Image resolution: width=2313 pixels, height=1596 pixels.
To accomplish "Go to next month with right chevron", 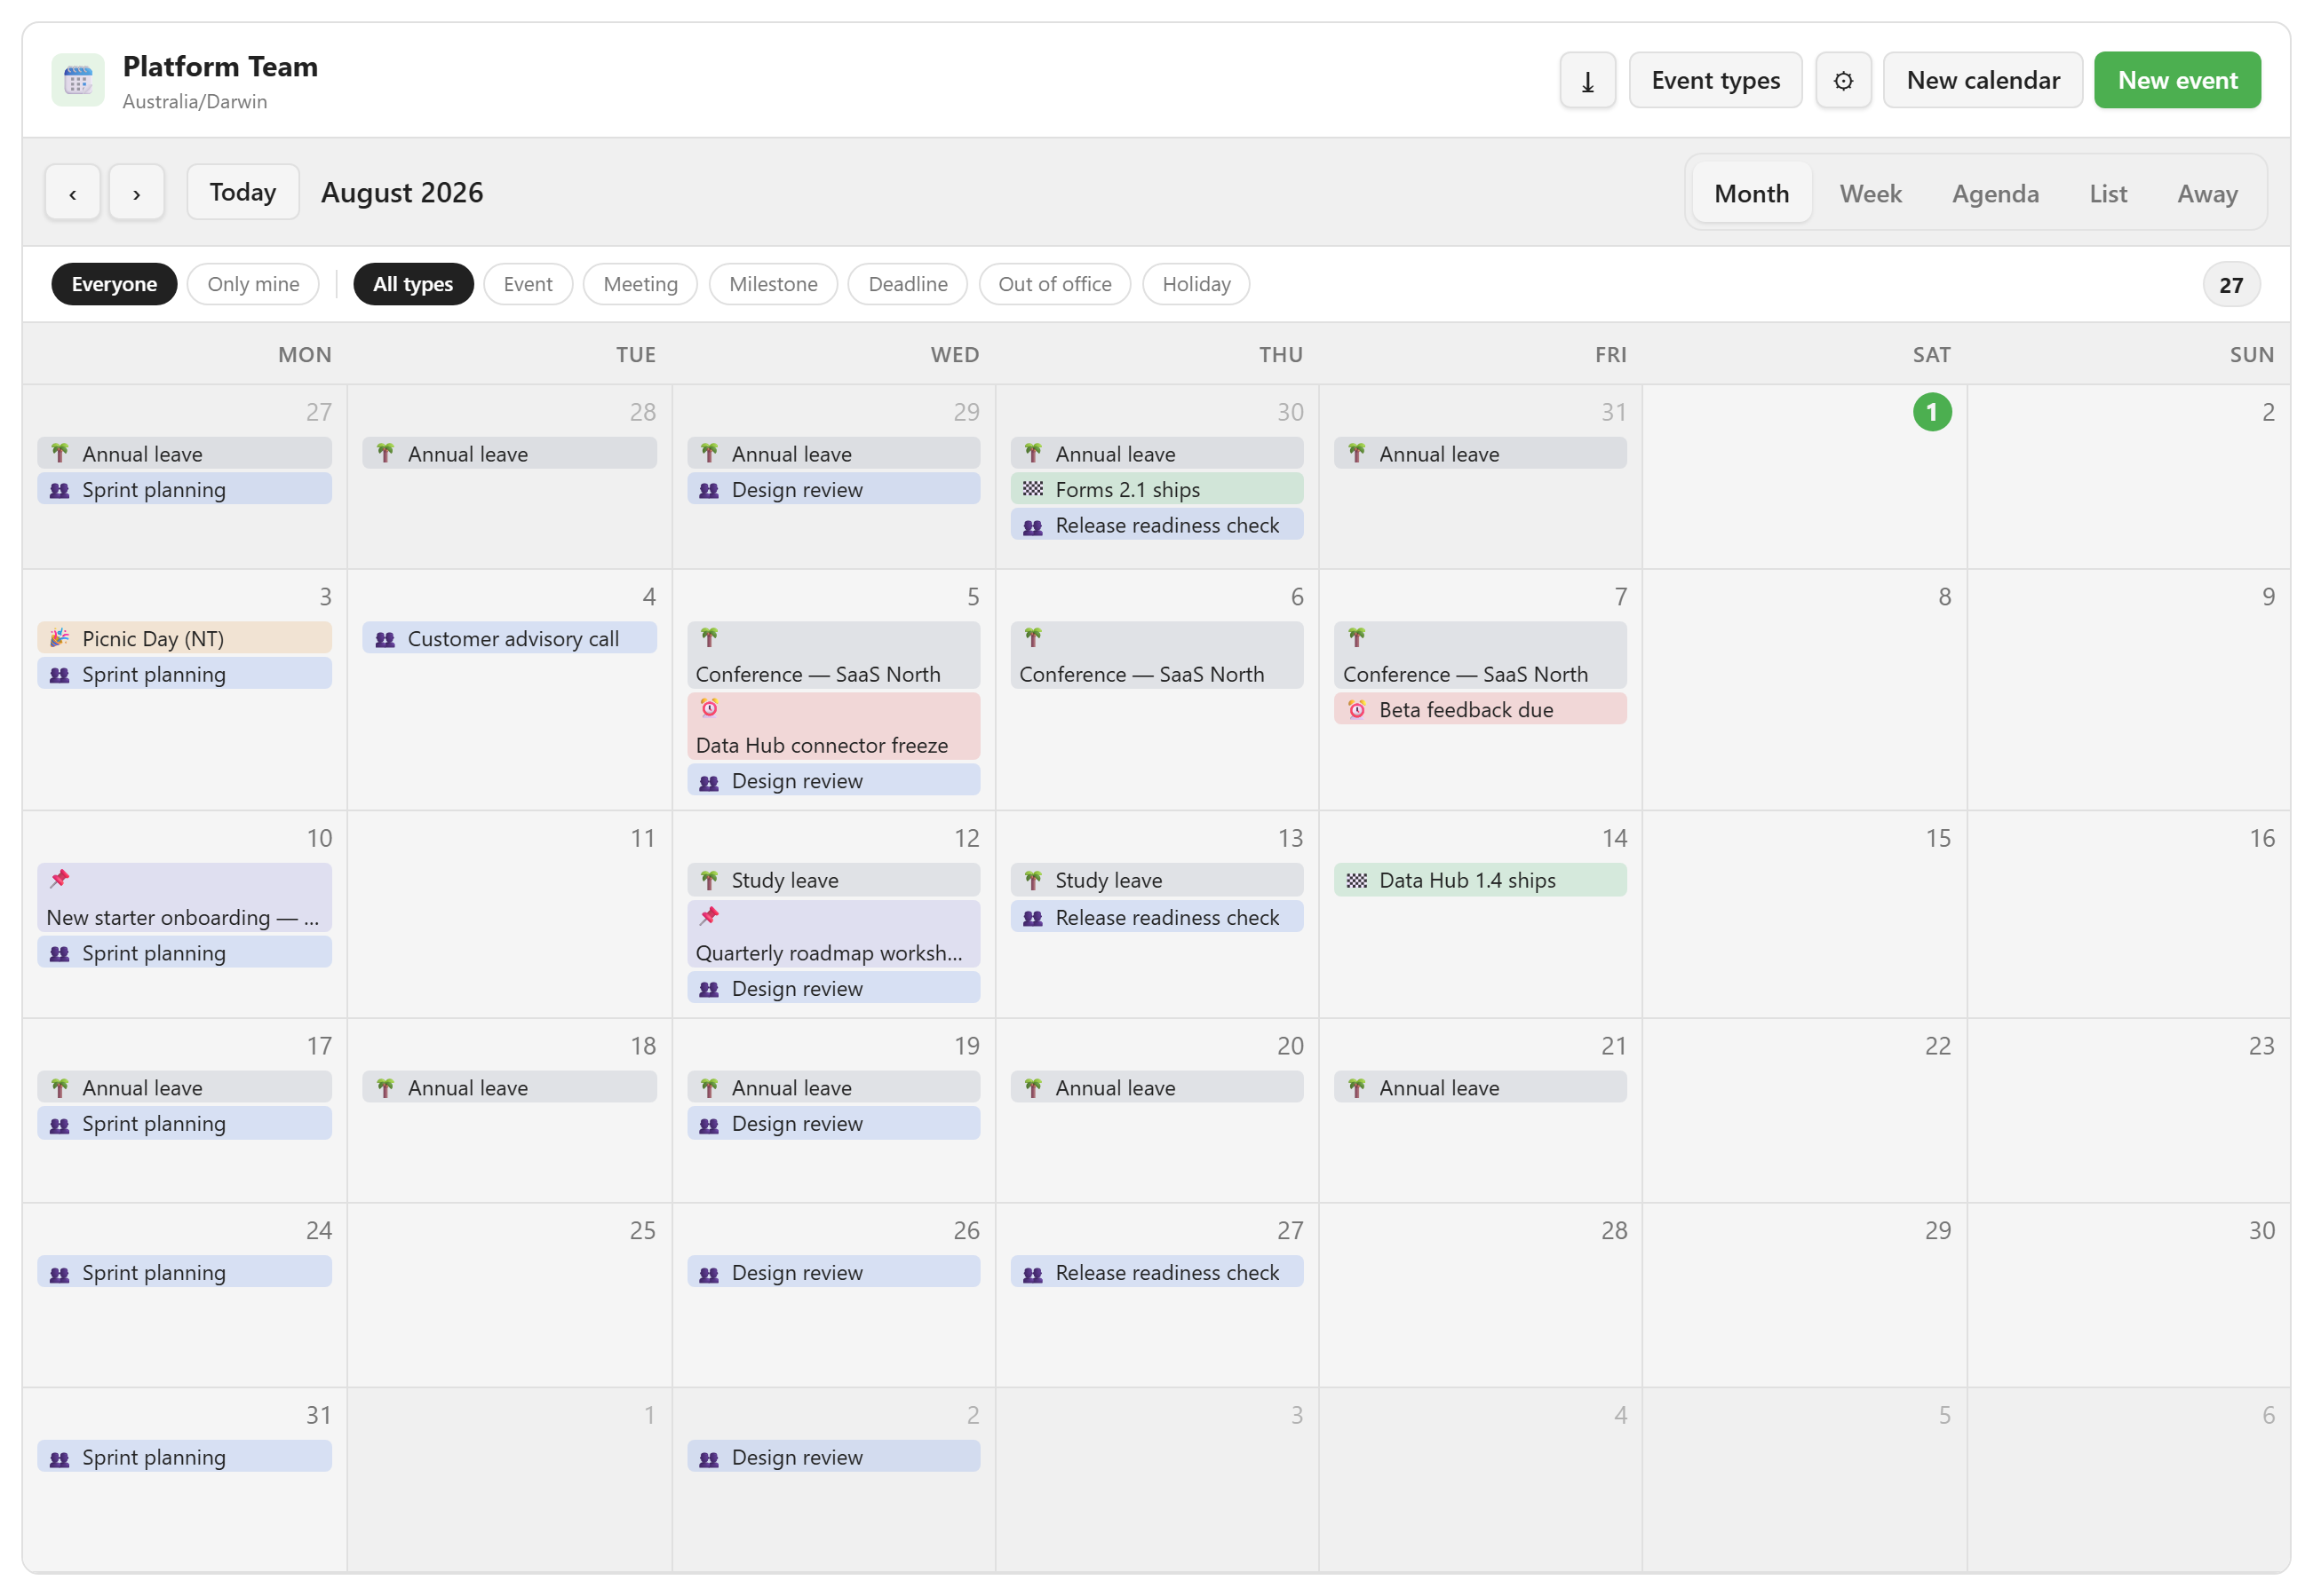I will click(x=136, y=192).
